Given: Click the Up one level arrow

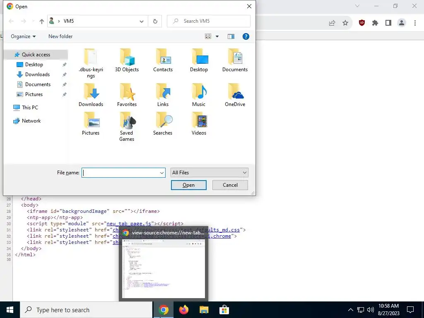Looking at the screenshot, I should [x=42, y=21].
